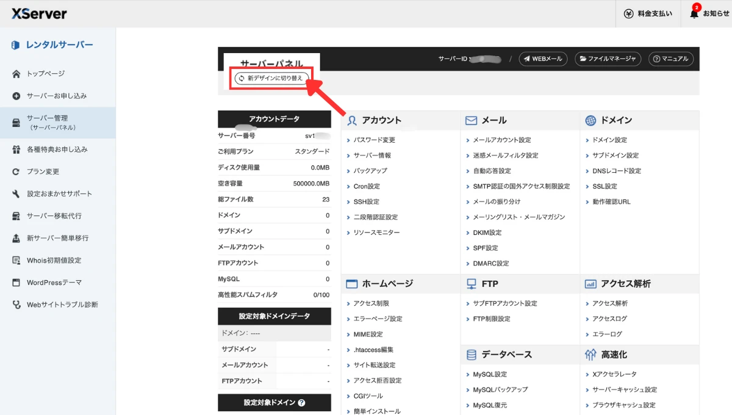Viewport: 732px width, 415px height.
Task: Click the gift icon beside 各種特典お申し込み
Action: click(16, 150)
